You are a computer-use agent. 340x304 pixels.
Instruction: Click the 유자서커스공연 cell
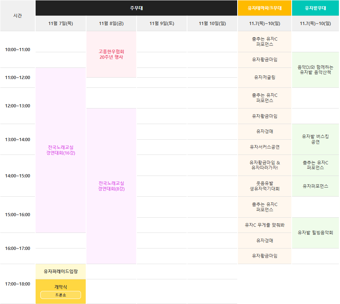click(x=264, y=147)
